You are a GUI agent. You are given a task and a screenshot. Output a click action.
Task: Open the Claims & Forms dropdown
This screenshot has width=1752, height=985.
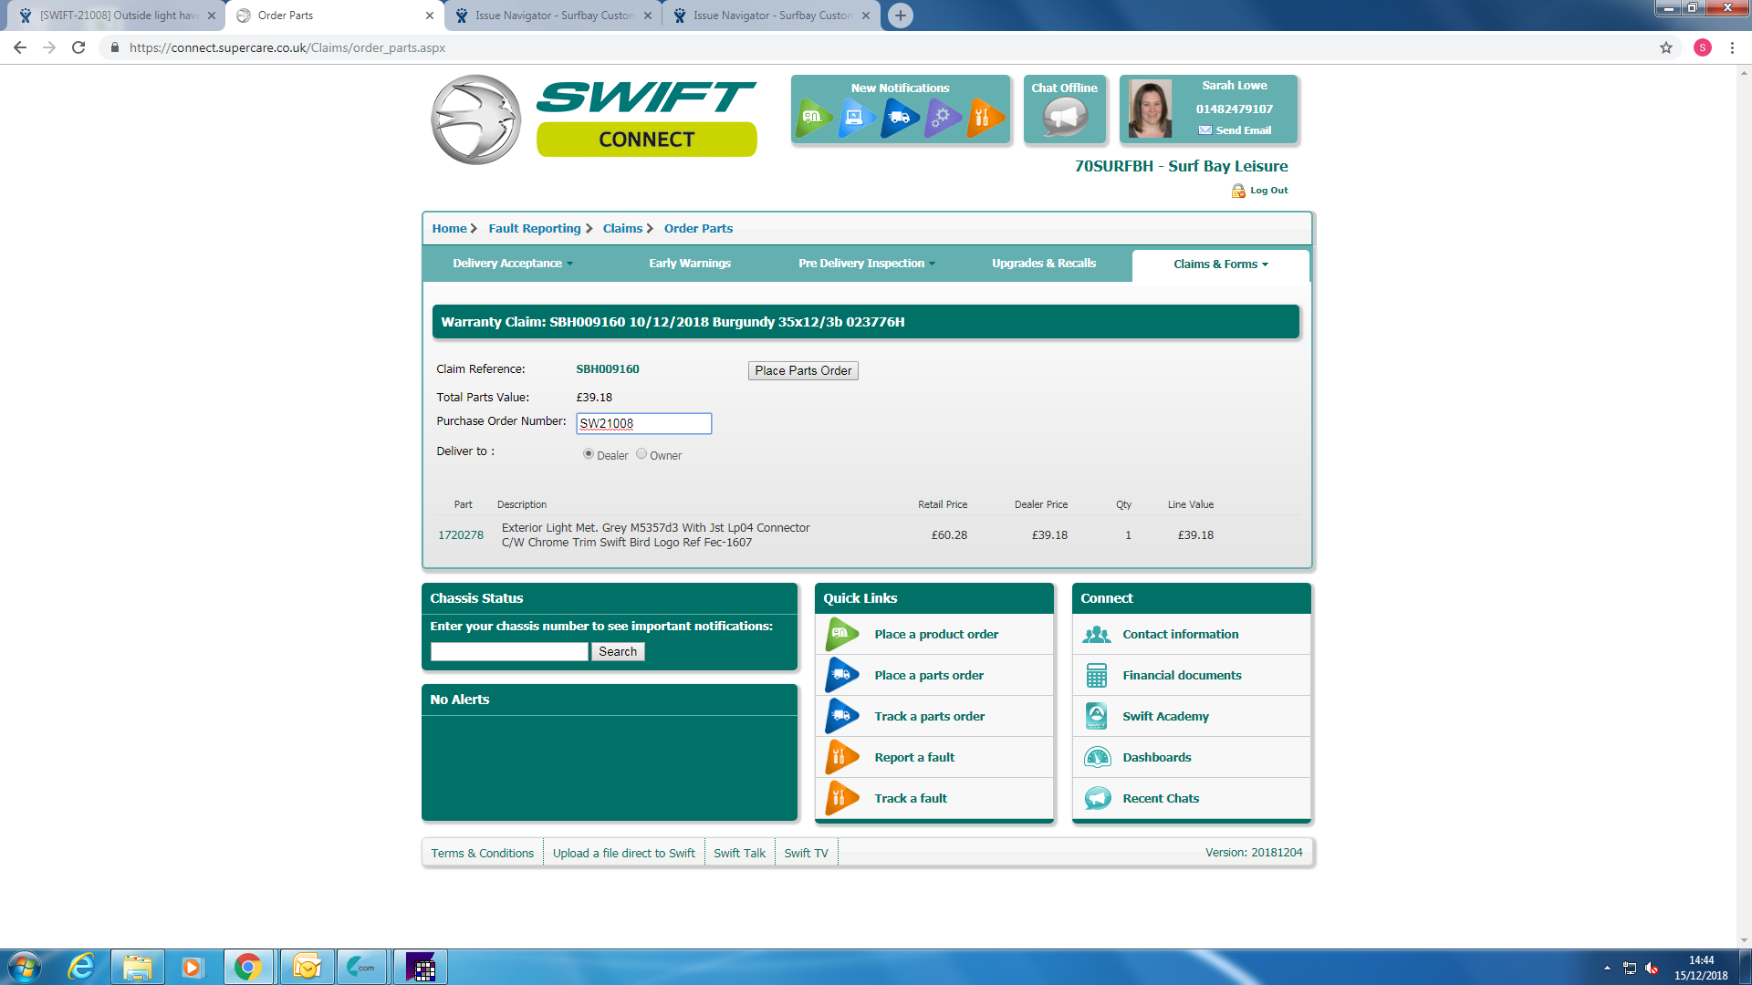1220,264
